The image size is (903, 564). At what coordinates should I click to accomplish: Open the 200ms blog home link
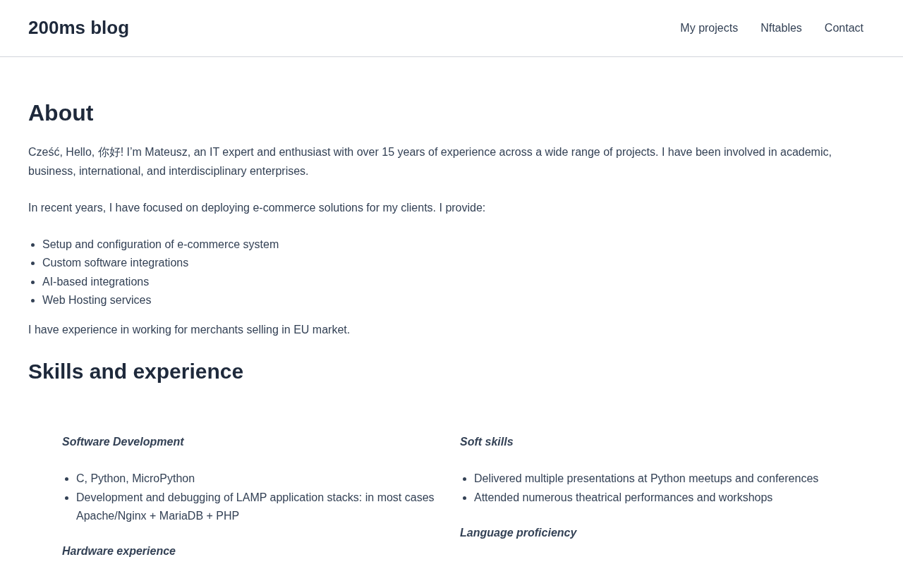(x=78, y=28)
